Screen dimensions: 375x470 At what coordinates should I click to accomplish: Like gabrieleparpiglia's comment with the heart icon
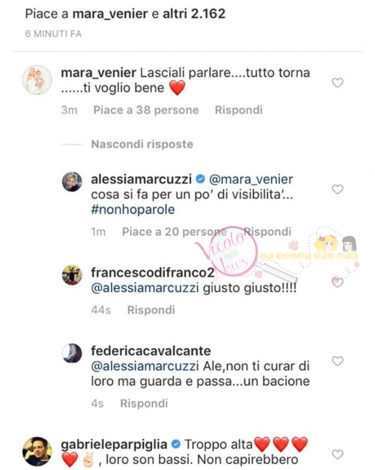337,454
